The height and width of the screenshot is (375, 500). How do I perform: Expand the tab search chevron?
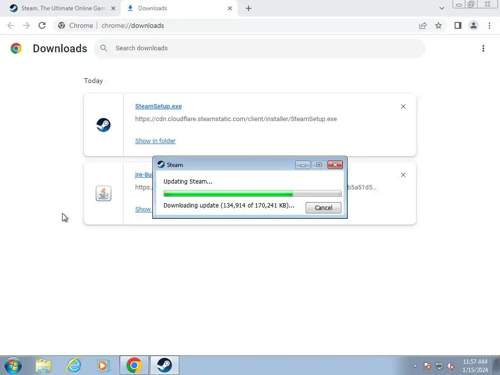[x=441, y=8]
